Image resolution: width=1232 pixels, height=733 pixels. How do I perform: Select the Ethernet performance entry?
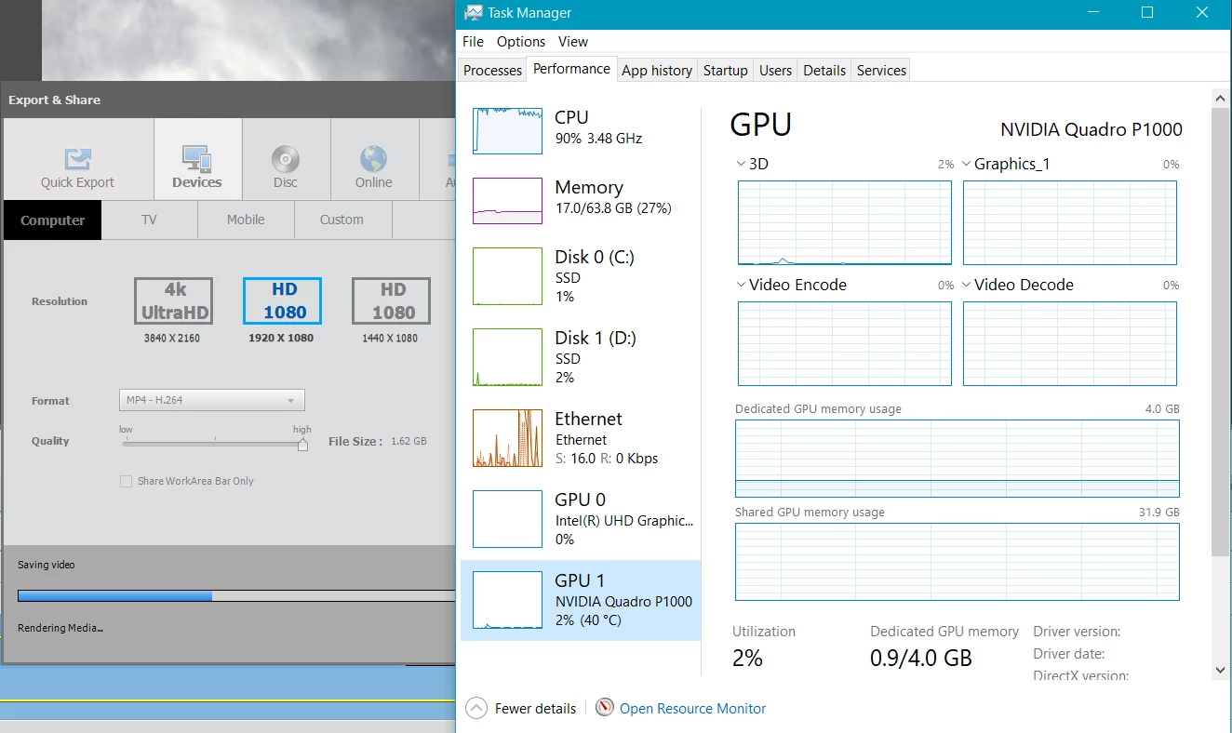[581, 438]
